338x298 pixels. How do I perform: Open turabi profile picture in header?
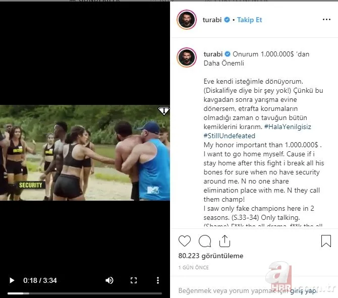(187, 20)
